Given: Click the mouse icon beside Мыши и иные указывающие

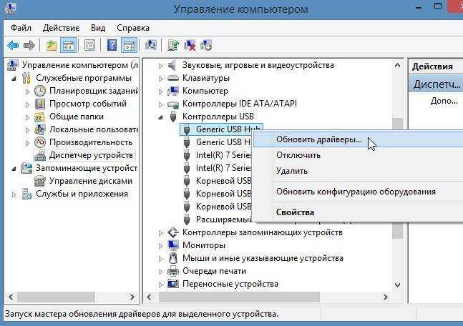Looking at the screenshot, I should [x=173, y=258].
